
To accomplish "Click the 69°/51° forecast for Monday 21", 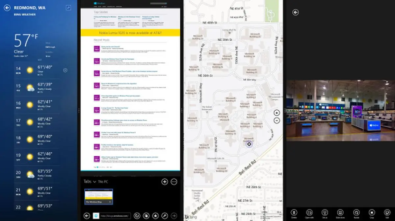I will pyautogui.click(x=45, y=188).
